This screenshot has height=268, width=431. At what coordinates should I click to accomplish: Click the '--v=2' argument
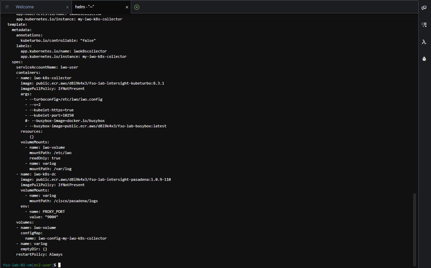32,105
